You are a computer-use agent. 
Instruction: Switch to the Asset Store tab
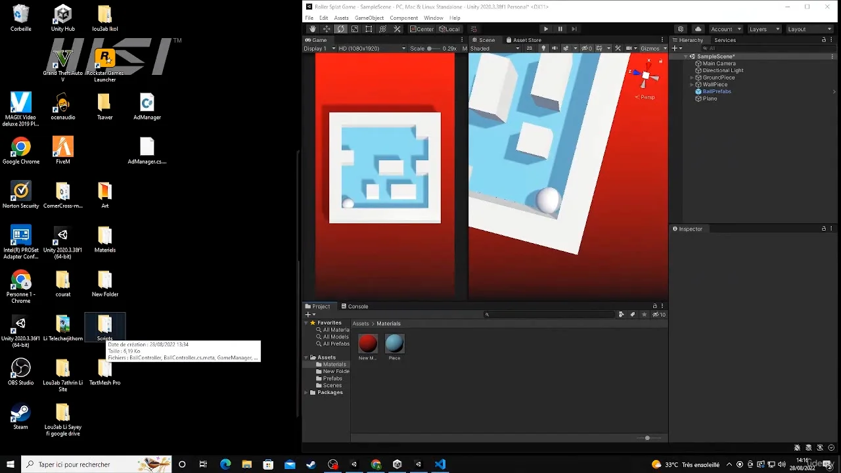[x=524, y=40]
